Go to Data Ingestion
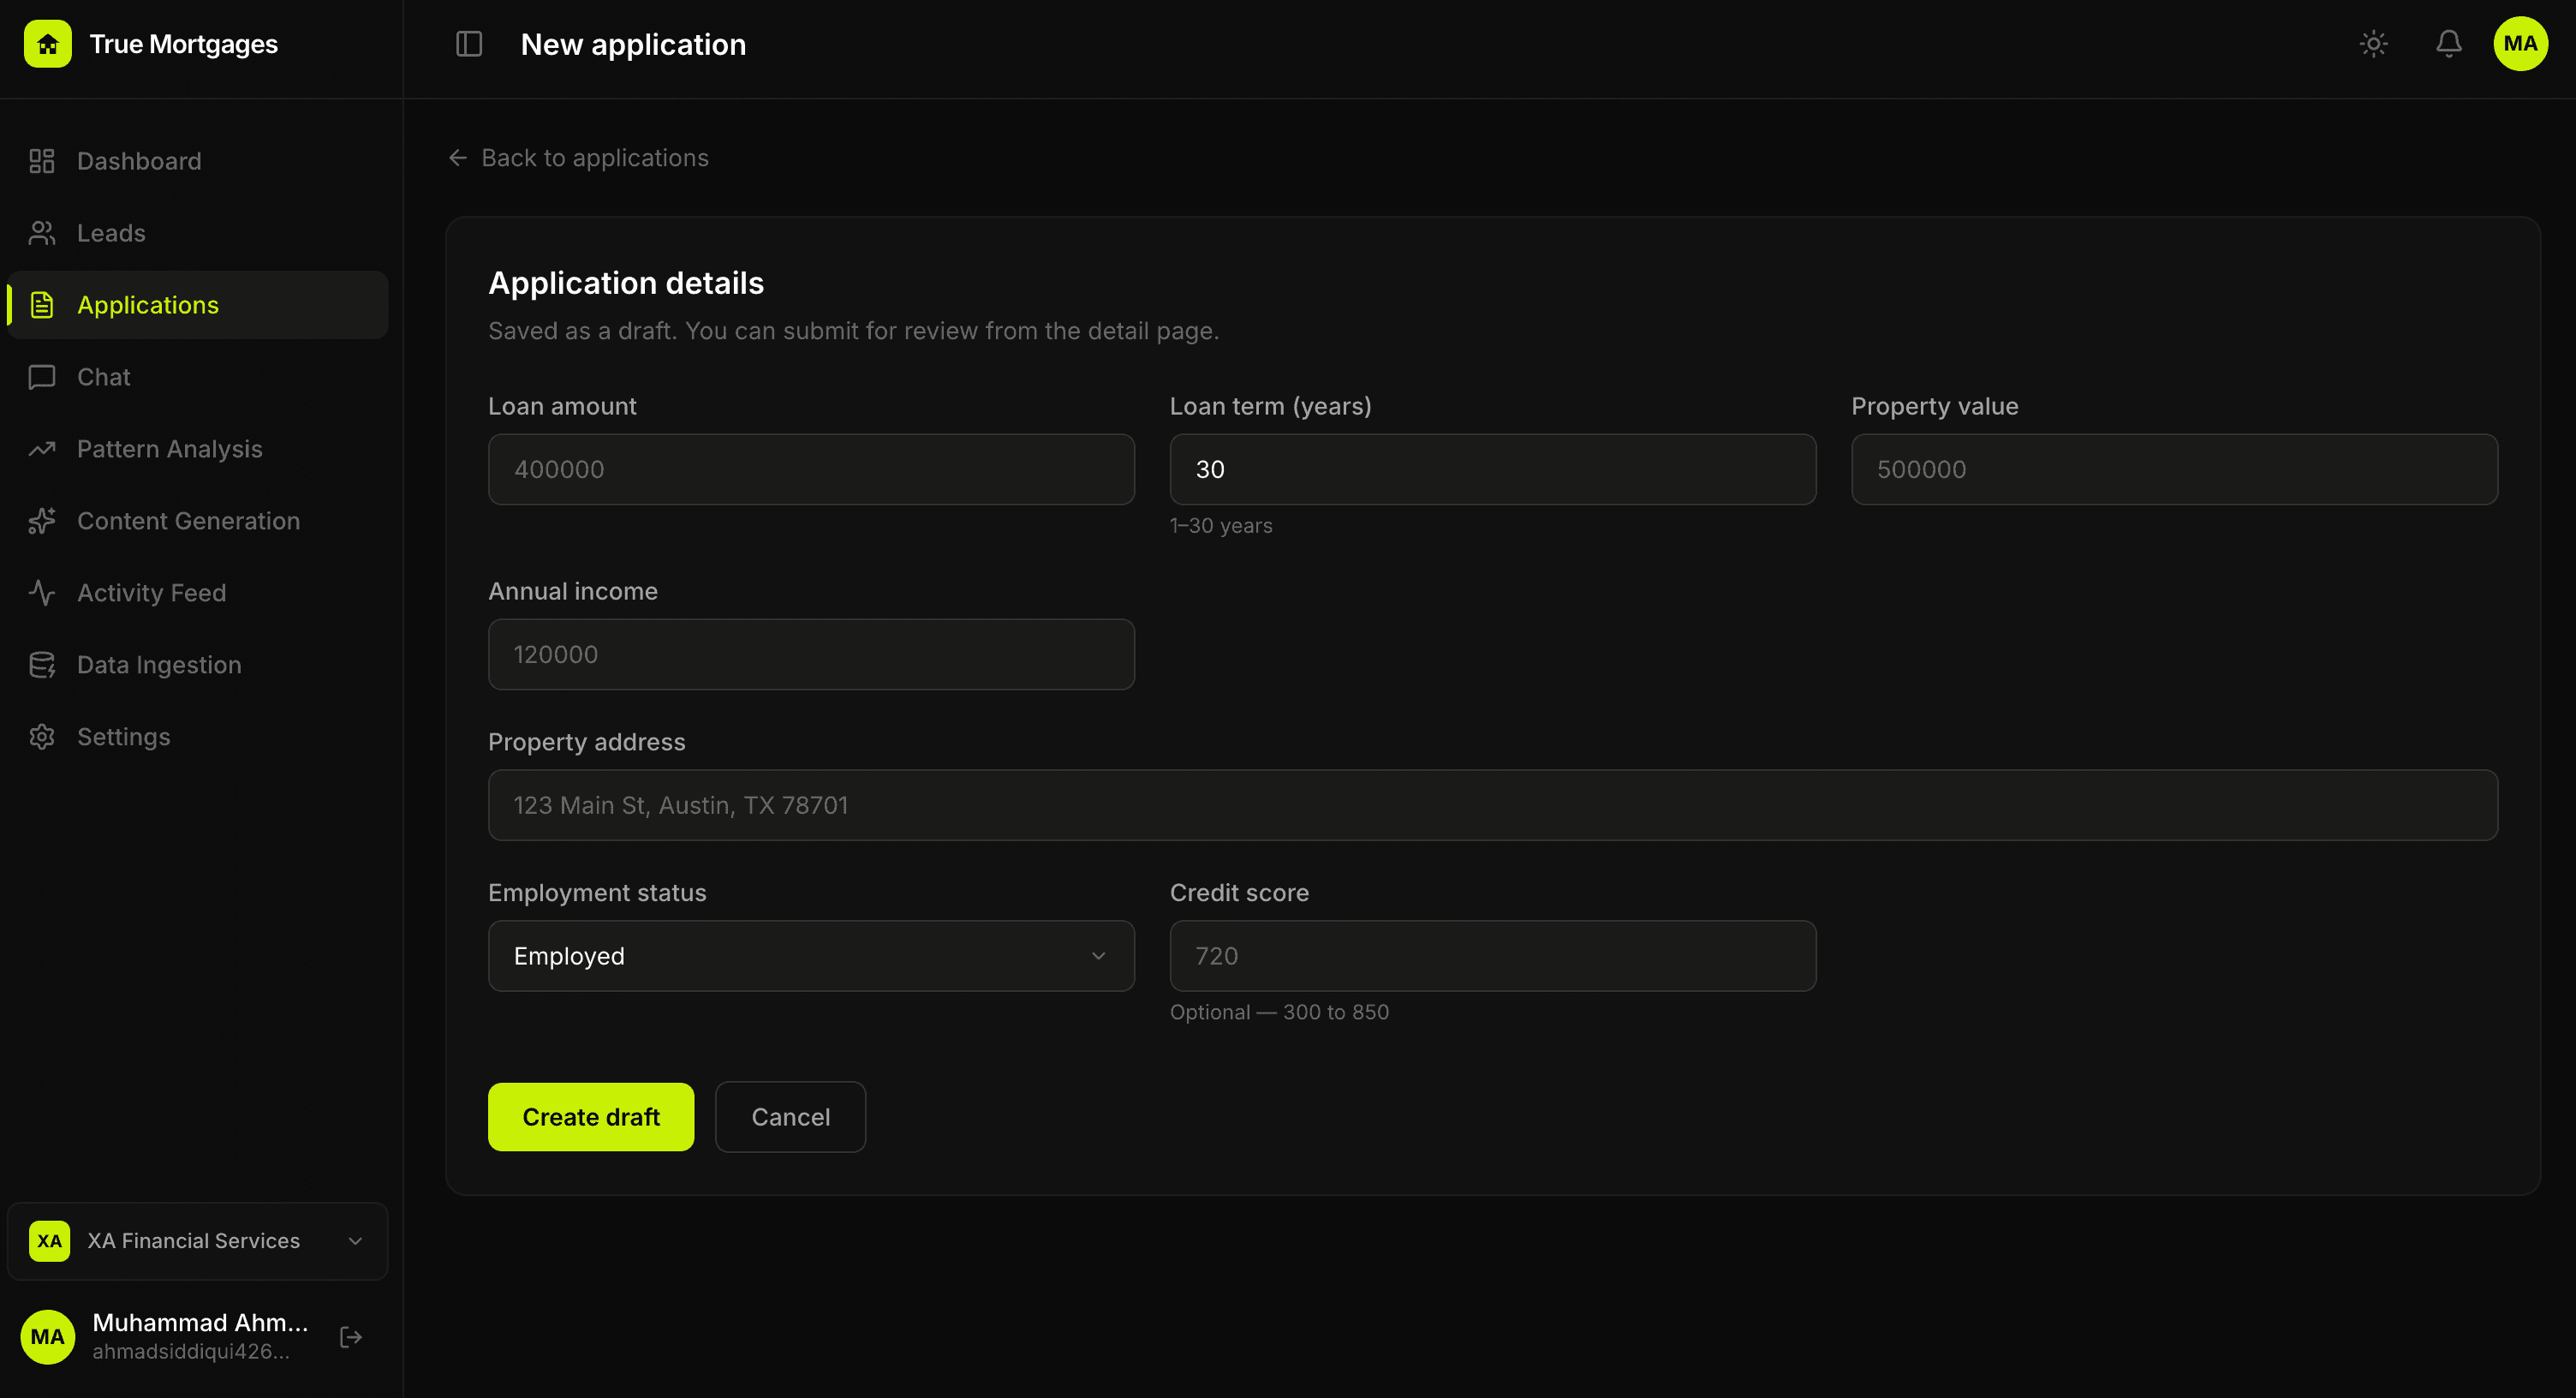 [x=198, y=665]
